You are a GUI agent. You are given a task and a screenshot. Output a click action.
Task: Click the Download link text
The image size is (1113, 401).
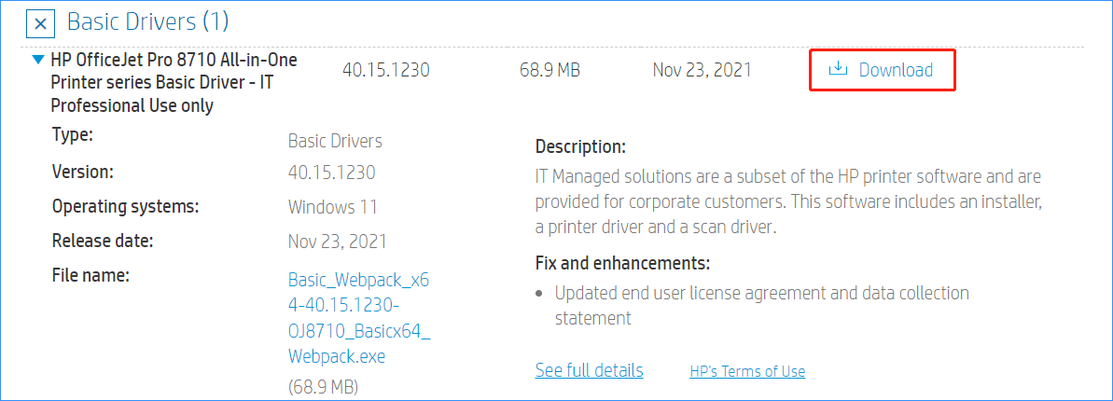click(x=896, y=70)
